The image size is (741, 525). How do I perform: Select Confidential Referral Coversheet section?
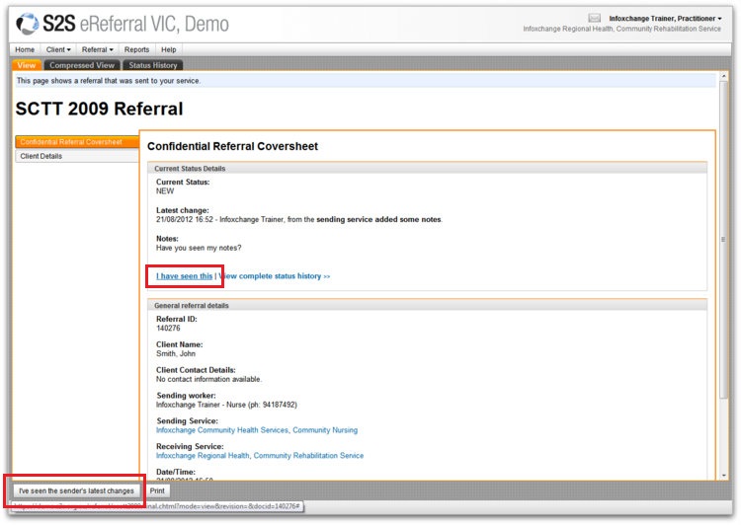tap(77, 142)
